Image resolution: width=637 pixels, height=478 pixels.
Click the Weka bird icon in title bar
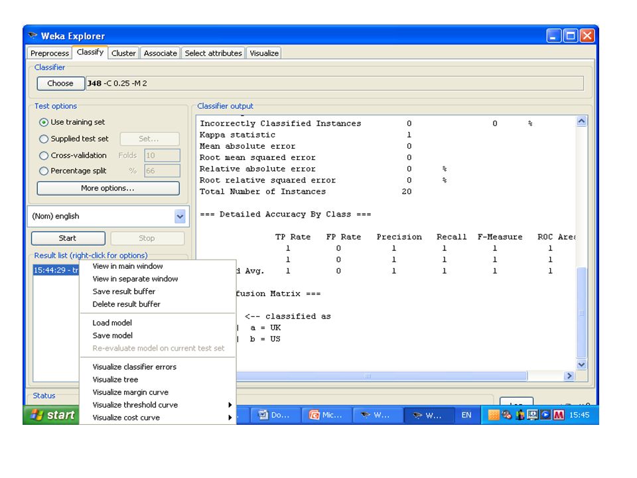coord(33,36)
